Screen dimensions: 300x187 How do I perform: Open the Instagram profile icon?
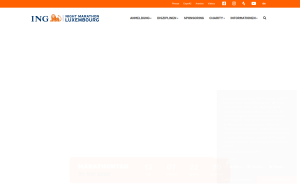234,3
